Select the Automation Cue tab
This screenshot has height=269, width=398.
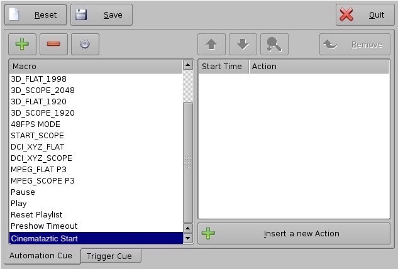pyautogui.click(x=42, y=256)
